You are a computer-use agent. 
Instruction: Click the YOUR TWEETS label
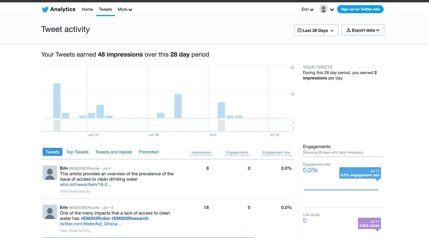coord(317,67)
